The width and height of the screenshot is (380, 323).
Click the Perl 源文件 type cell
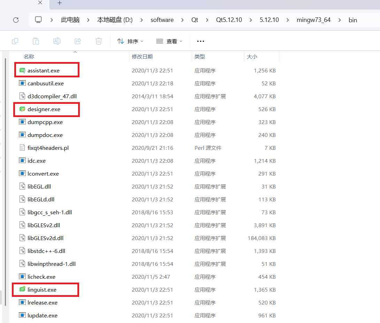(x=208, y=148)
